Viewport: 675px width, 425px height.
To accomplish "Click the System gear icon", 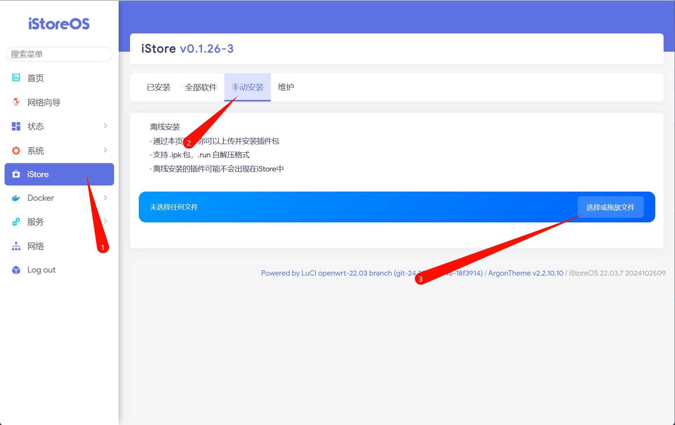I will (x=16, y=151).
